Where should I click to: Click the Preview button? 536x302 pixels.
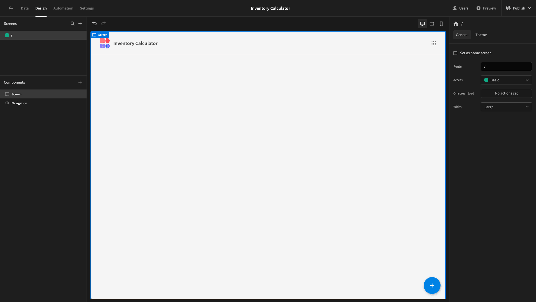point(486,8)
